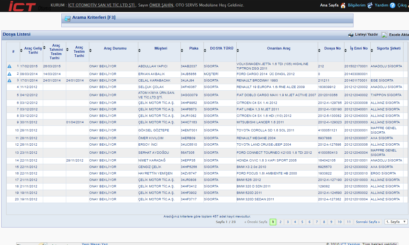Sort by Araç Geliş Tarihi column arrows

pyautogui.click(x=22, y=50)
